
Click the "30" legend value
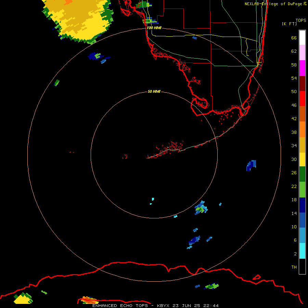tap(294, 159)
